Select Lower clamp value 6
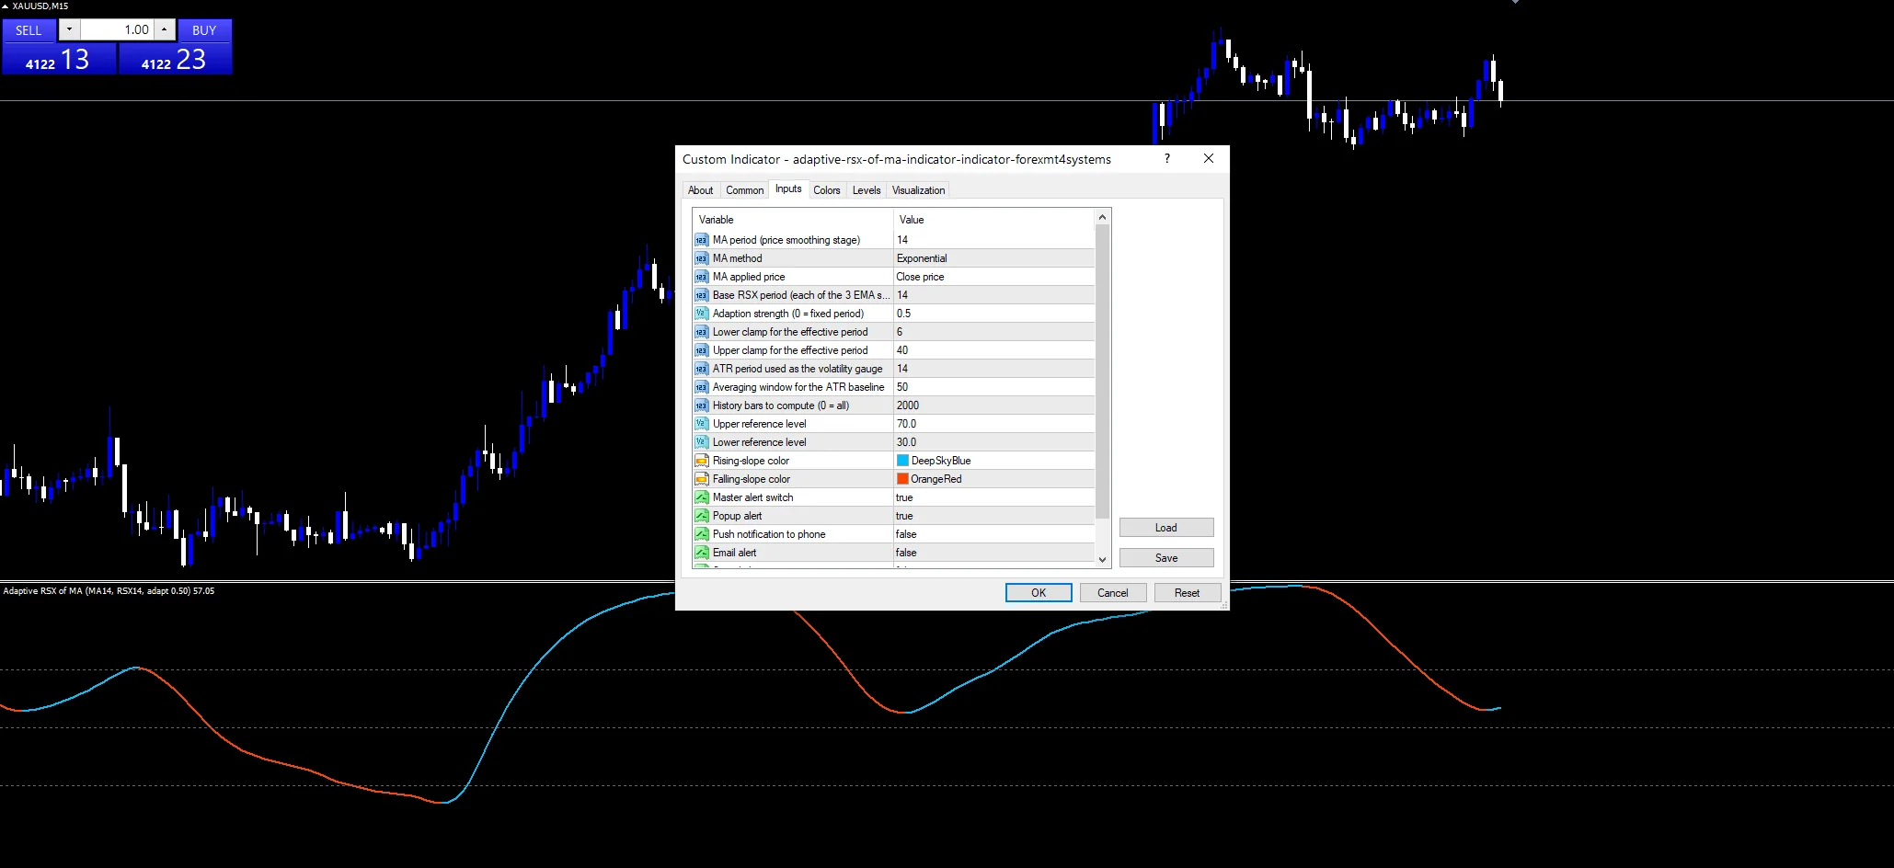Screen dimensions: 1894x868 tap(994, 332)
